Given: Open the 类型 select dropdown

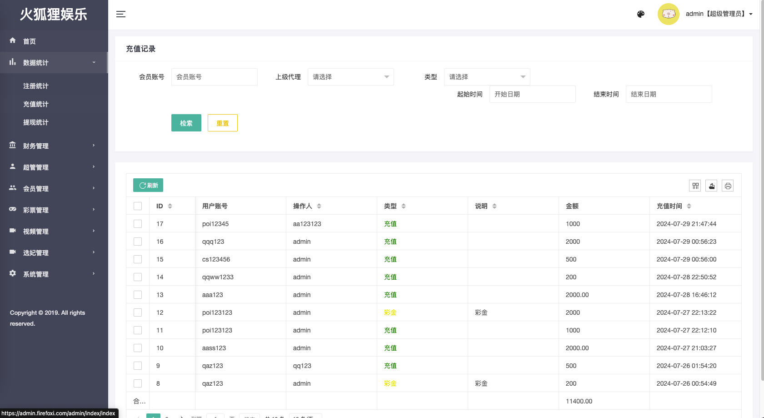Looking at the screenshot, I should pyautogui.click(x=487, y=77).
